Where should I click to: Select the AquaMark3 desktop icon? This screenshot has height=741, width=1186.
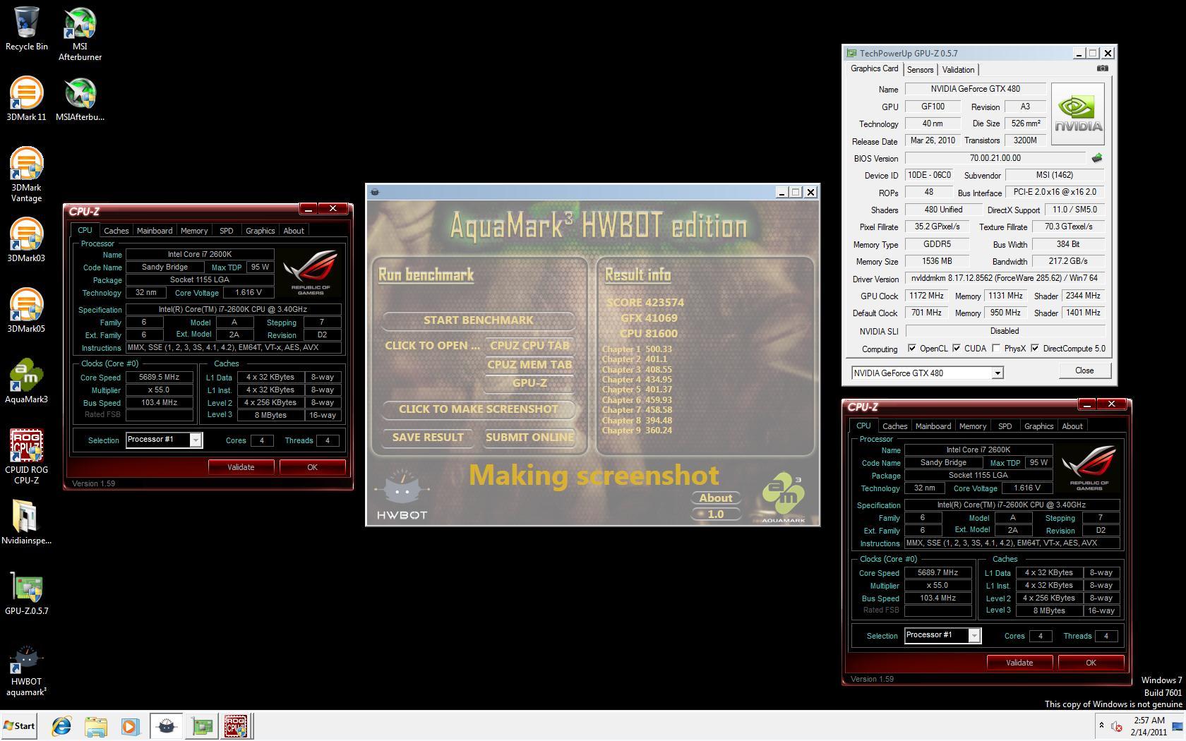[x=26, y=381]
